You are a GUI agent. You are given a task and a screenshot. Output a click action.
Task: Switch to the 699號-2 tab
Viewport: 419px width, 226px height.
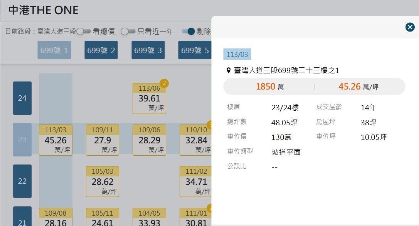[101, 50]
